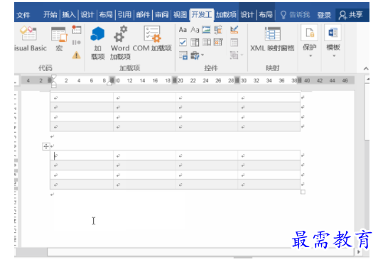Insert date picker content control
The image size is (378, 262).
click(218, 43)
